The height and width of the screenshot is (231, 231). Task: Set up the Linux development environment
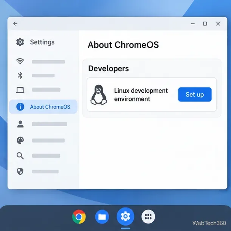point(195,94)
